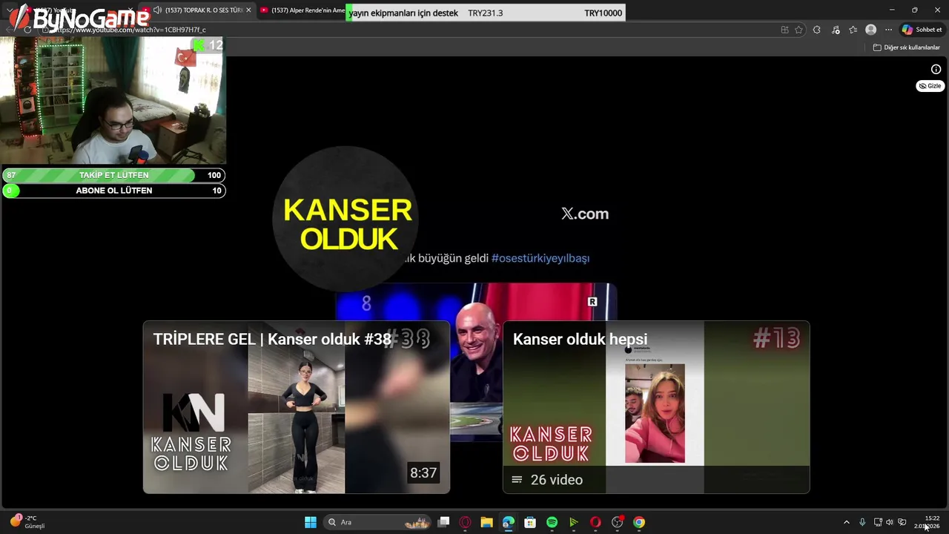Open Windows Start menu
Screen dimensions: 949x534
(311, 522)
